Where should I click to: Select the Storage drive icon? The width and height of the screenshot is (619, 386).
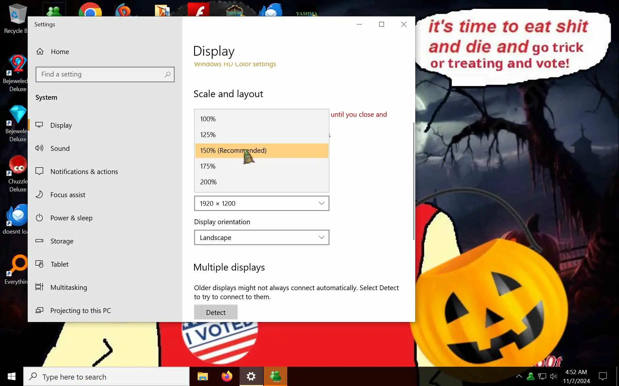[x=39, y=241]
